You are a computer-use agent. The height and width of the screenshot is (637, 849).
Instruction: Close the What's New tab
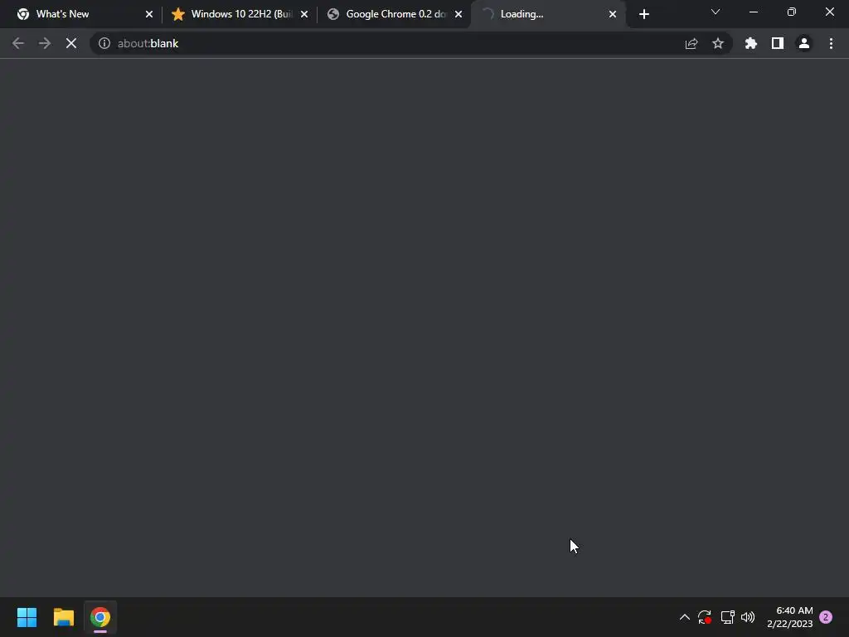coord(149,14)
